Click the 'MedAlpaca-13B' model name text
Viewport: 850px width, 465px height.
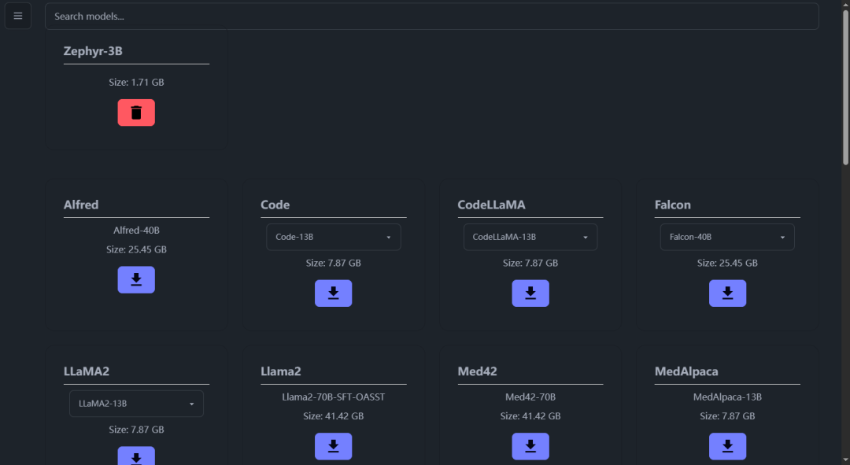click(727, 397)
